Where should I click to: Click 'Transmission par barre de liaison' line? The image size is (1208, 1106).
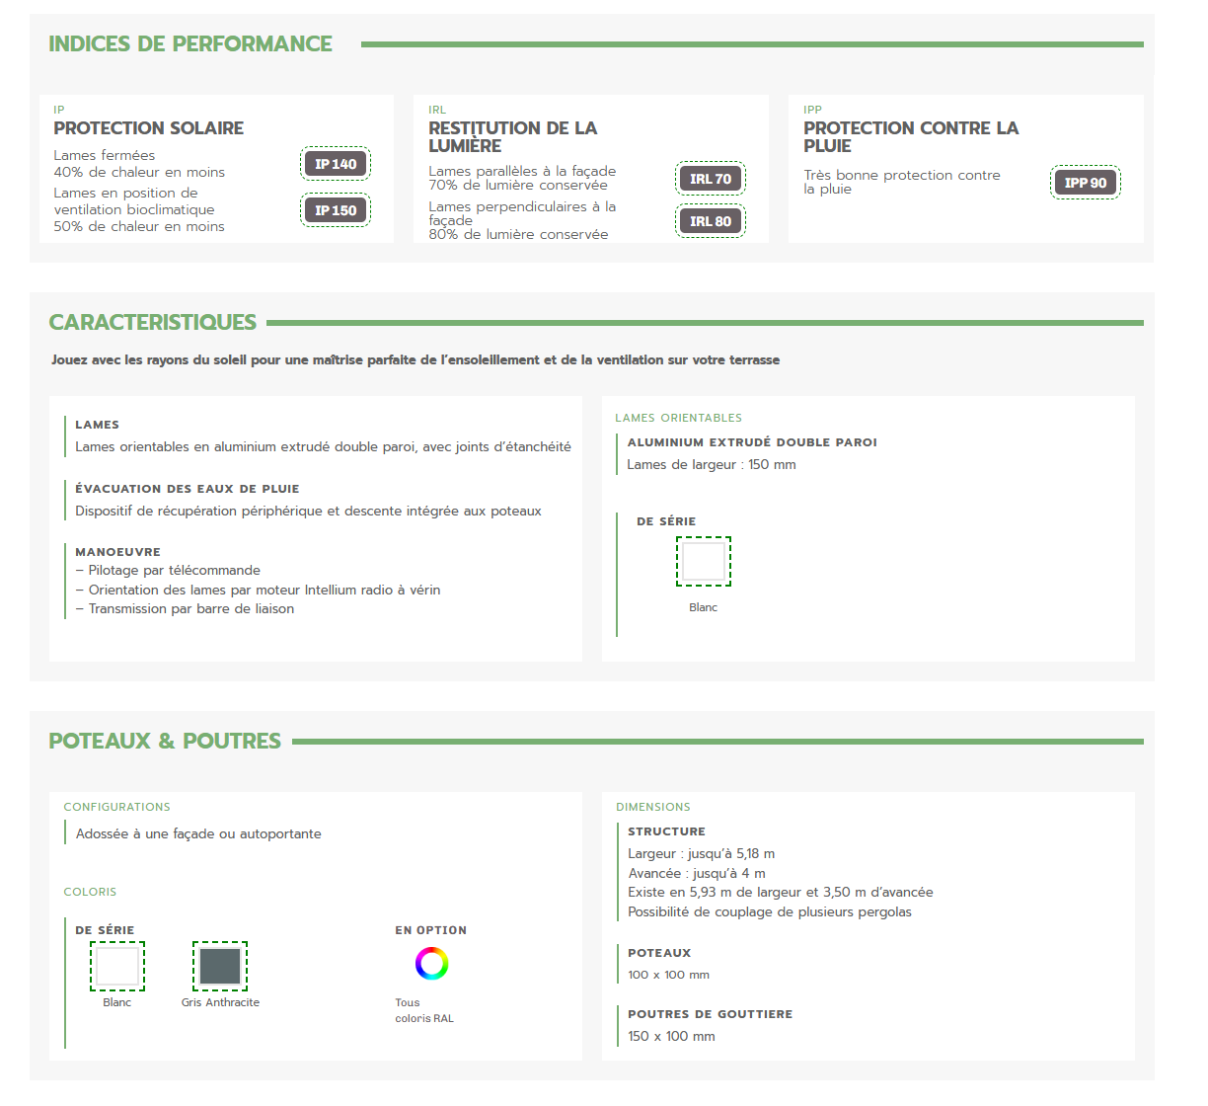click(185, 609)
